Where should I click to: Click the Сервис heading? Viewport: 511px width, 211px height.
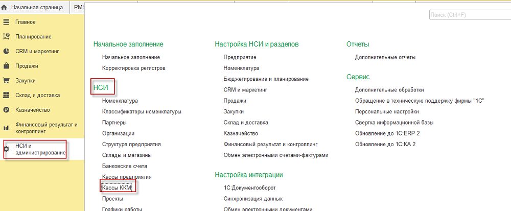tap(358, 77)
